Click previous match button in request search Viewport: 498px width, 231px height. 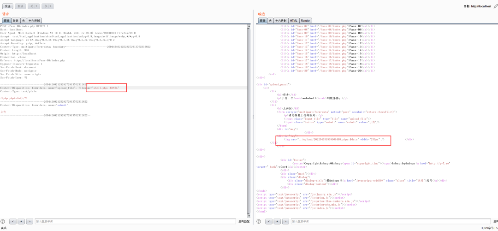click(x=13, y=222)
